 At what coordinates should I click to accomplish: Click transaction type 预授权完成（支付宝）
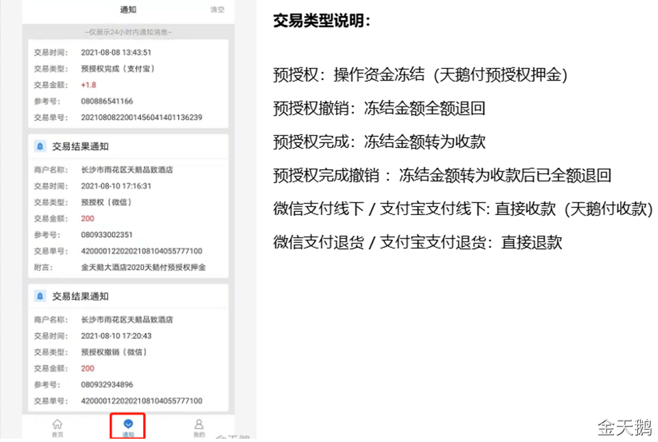(x=118, y=69)
